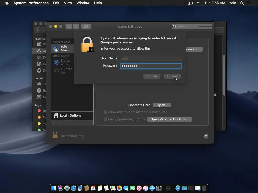
Task: Open Messages from the Dock
Action: tap(126, 188)
